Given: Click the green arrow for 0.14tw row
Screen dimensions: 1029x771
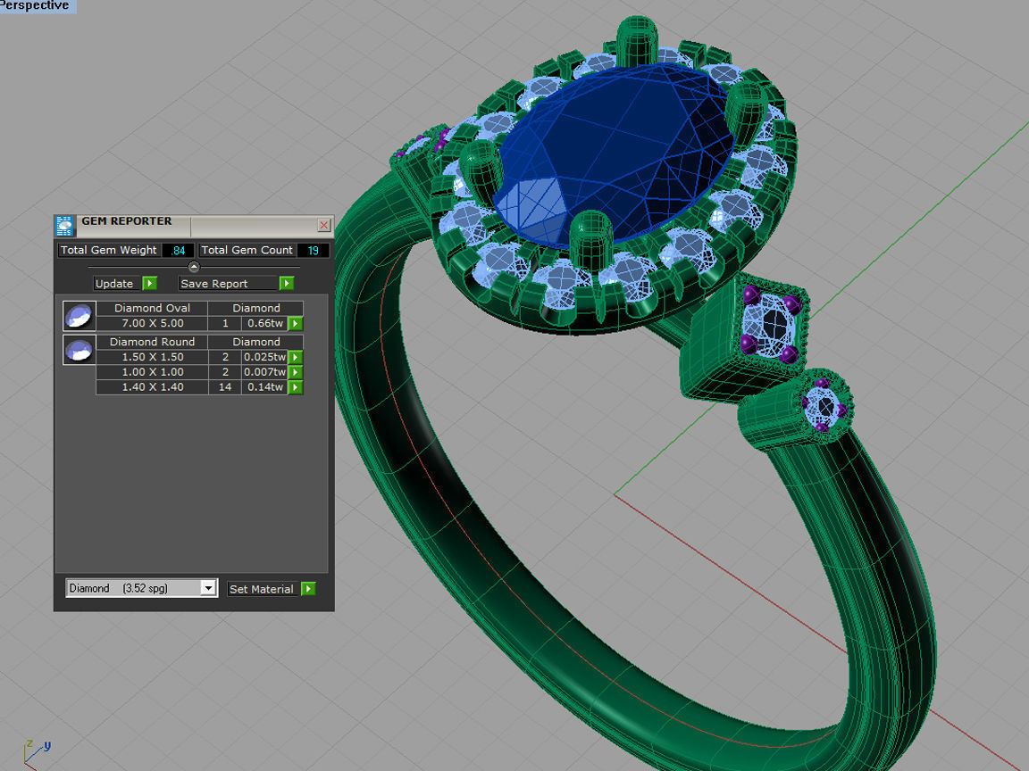Looking at the screenshot, I should (x=296, y=387).
